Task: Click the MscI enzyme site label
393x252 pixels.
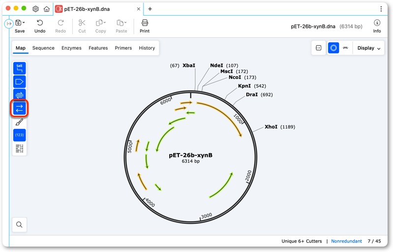Action: click(227, 71)
